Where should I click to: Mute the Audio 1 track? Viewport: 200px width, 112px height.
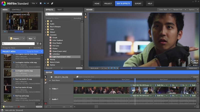click(50, 99)
